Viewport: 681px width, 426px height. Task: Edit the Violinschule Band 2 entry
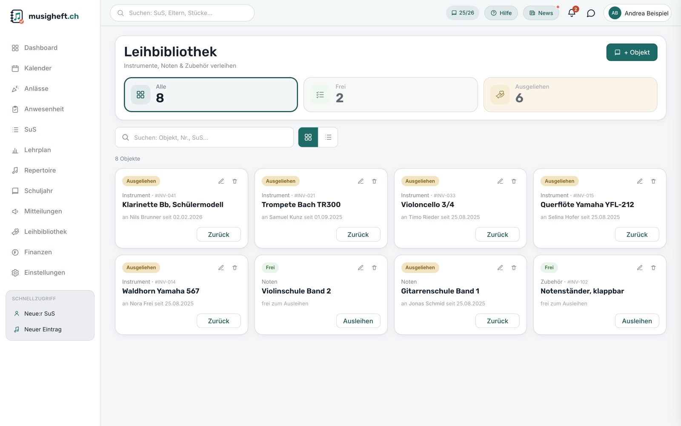361,268
